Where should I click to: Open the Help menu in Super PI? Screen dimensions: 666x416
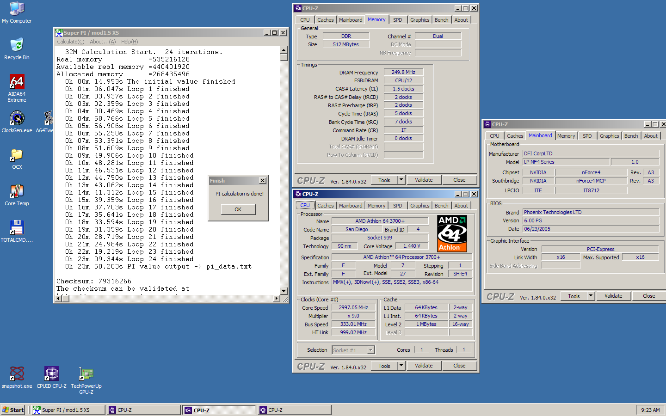(x=129, y=42)
